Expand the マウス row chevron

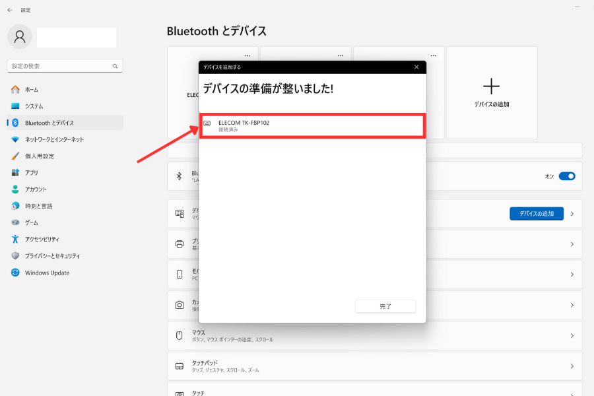point(572,336)
